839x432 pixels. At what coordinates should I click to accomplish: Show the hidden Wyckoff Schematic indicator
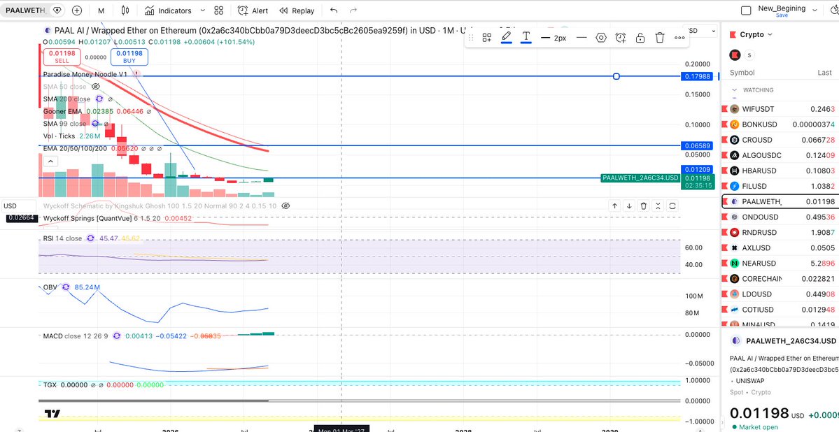point(285,206)
